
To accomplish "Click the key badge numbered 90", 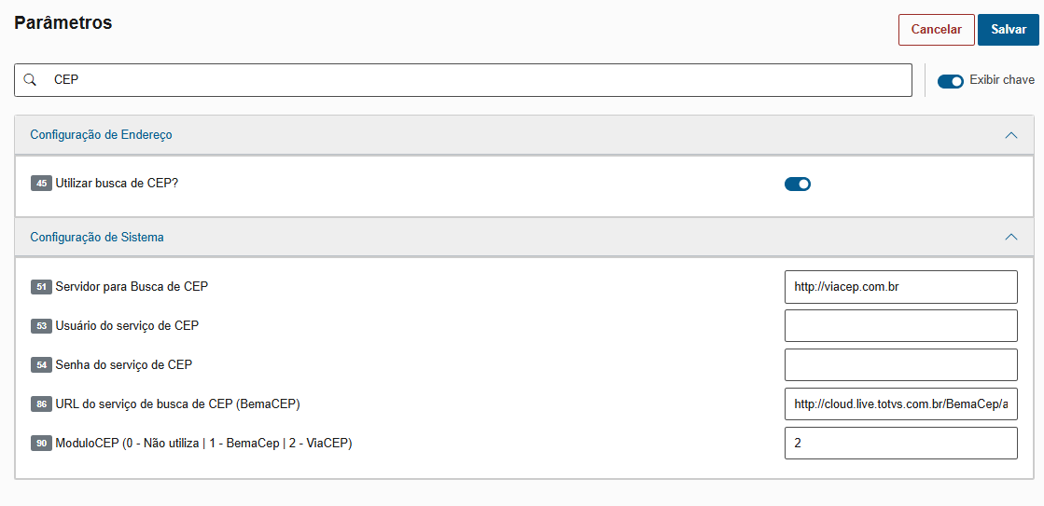I will tap(41, 444).
